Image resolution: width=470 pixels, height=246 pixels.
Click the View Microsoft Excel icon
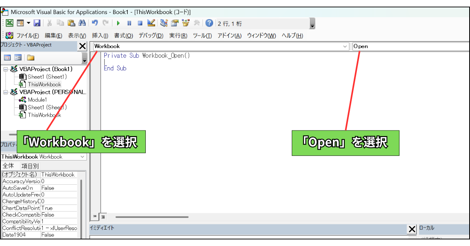tap(9, 23)
